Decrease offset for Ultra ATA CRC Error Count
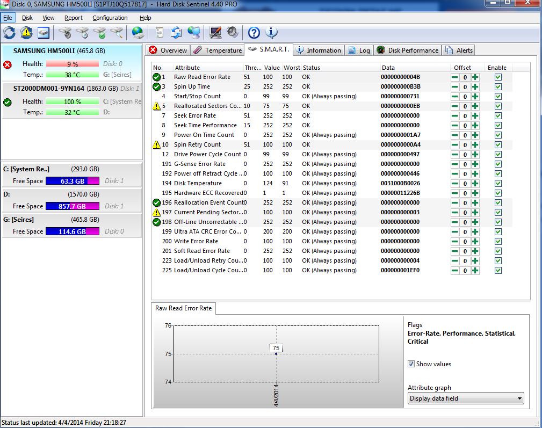 tap(455, 232)
